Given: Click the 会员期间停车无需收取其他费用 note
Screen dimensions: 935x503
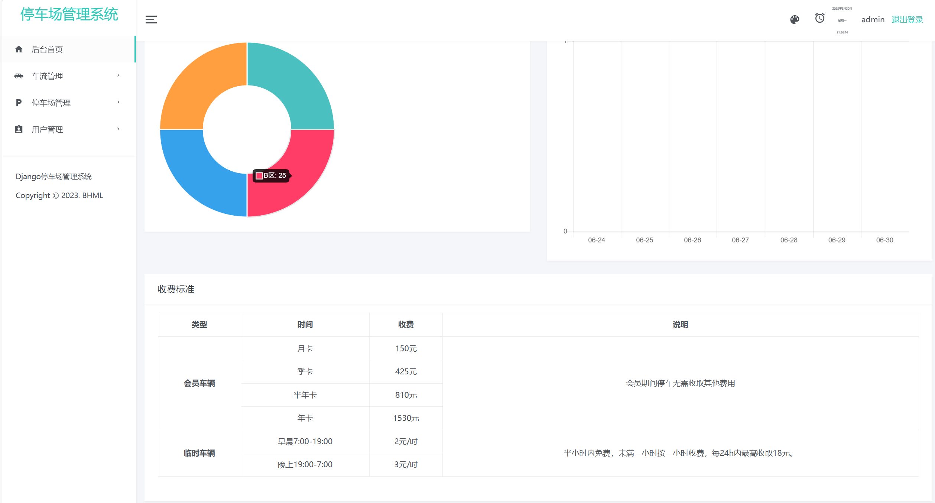Looking at the screenshot, I should 681,383.
